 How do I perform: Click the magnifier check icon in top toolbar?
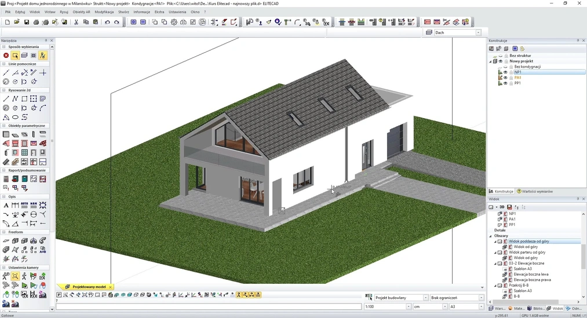(278, 23)
